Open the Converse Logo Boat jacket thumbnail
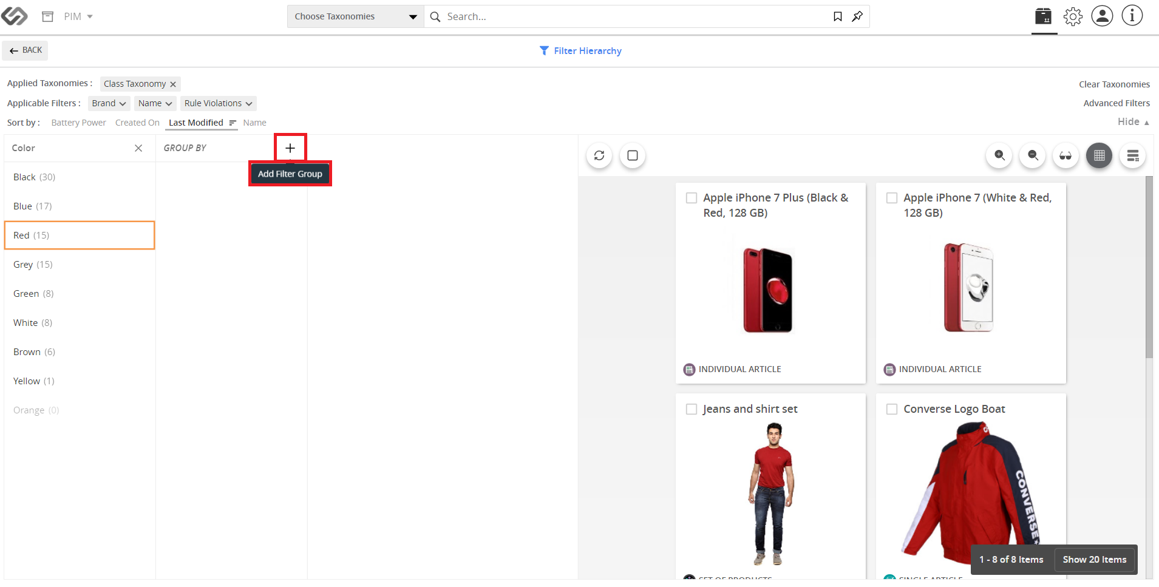This screenshot has width=1159, height=587. 971,493
